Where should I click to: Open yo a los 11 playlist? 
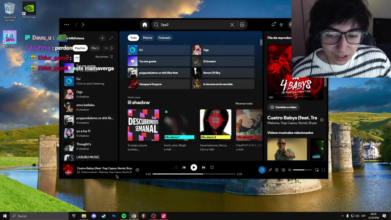(89, 133)
